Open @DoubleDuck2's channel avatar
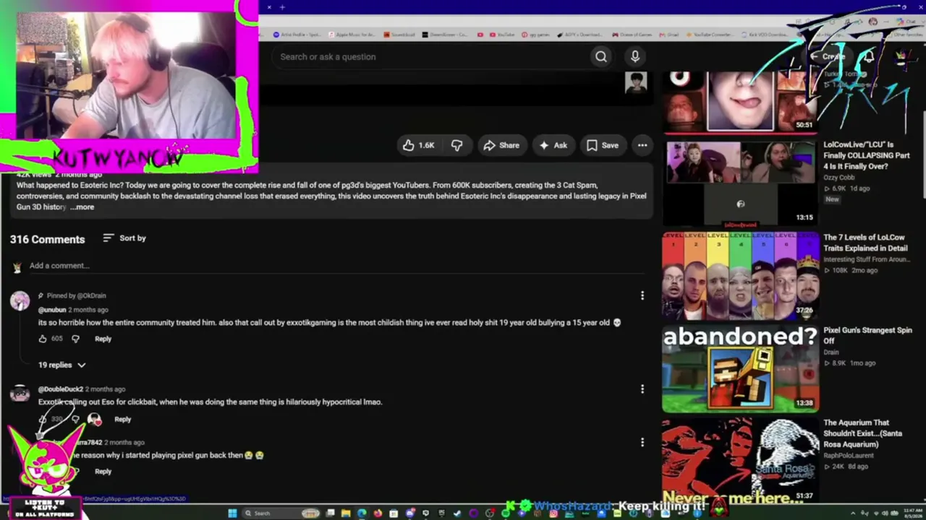The image size is (926, 520). click(20, 394)
